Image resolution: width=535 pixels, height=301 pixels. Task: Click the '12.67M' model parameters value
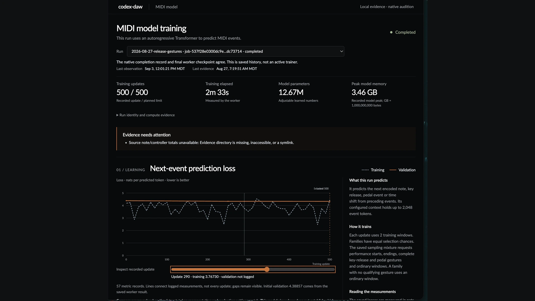tap(291, 92)
